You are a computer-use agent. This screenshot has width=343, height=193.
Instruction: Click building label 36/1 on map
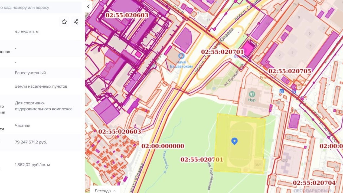258,165
